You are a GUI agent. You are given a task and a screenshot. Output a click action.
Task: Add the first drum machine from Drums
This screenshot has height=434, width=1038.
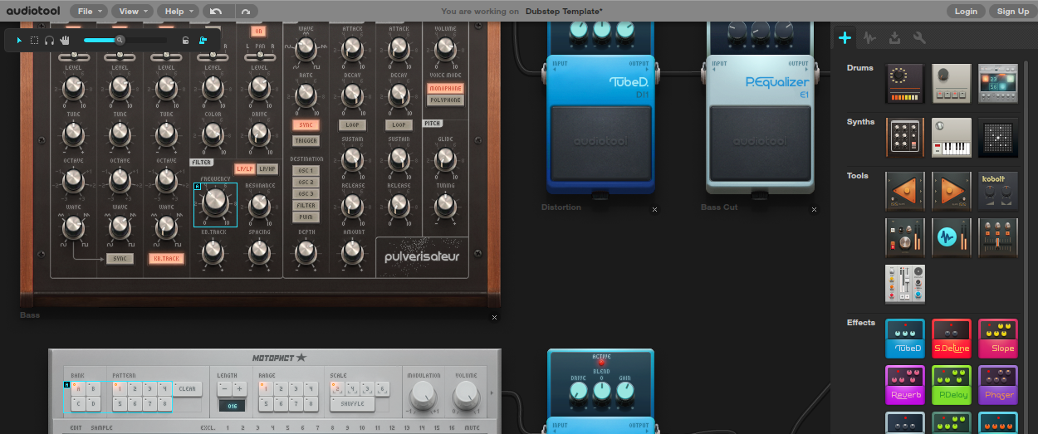coord(905,84)
